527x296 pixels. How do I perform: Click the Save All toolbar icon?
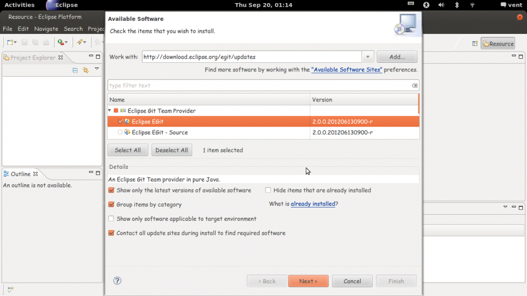click(36, 42)
